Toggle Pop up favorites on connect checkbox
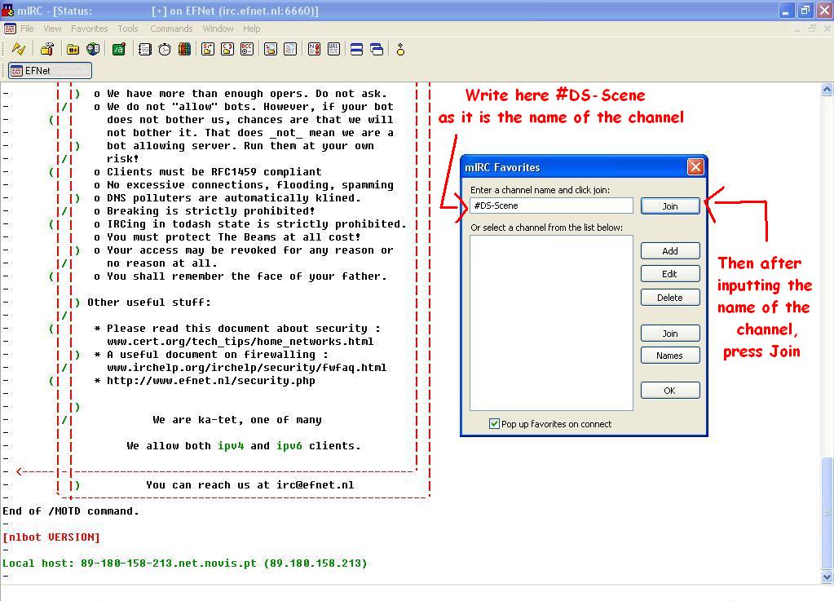The image size is (834, 601). coord(494,424)
